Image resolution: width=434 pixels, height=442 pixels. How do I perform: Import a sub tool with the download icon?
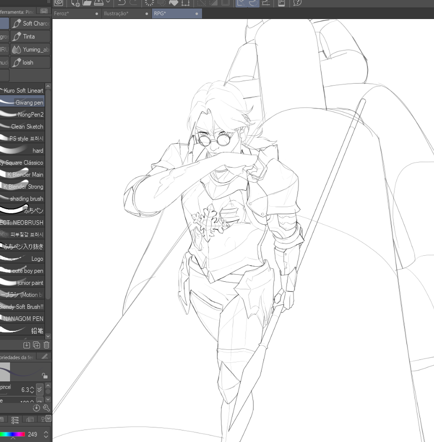26,345
